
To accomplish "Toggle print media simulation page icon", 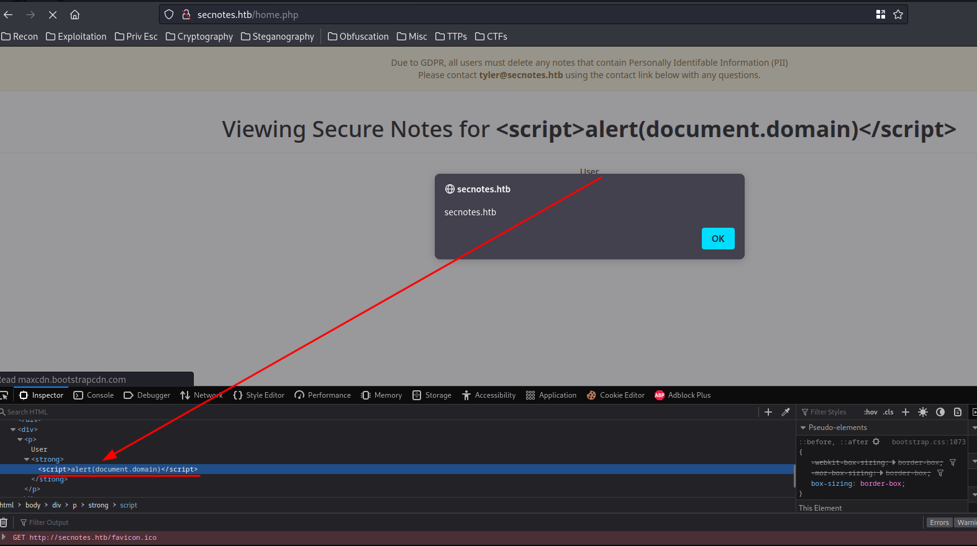I will pyautogui.click(x=958, y=412).
